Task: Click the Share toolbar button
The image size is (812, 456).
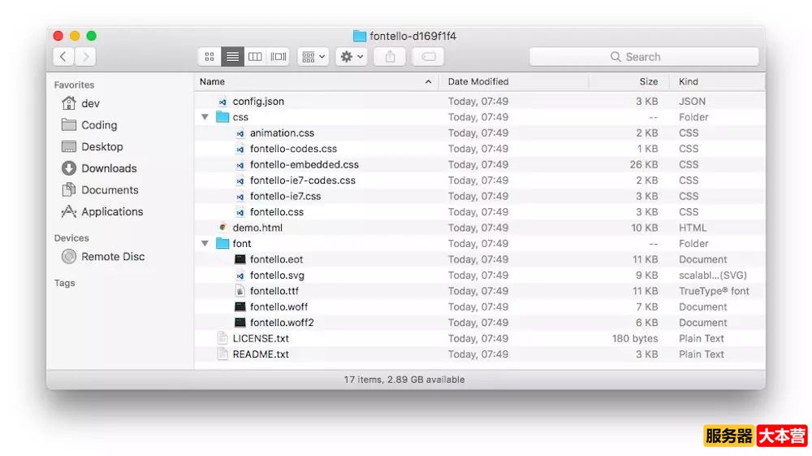Action: pos(390,57)
